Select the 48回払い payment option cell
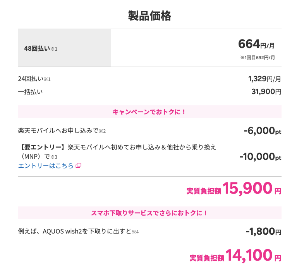Image resolution: width=304 pixels, height=268 pixels. [x=65, y=48]
